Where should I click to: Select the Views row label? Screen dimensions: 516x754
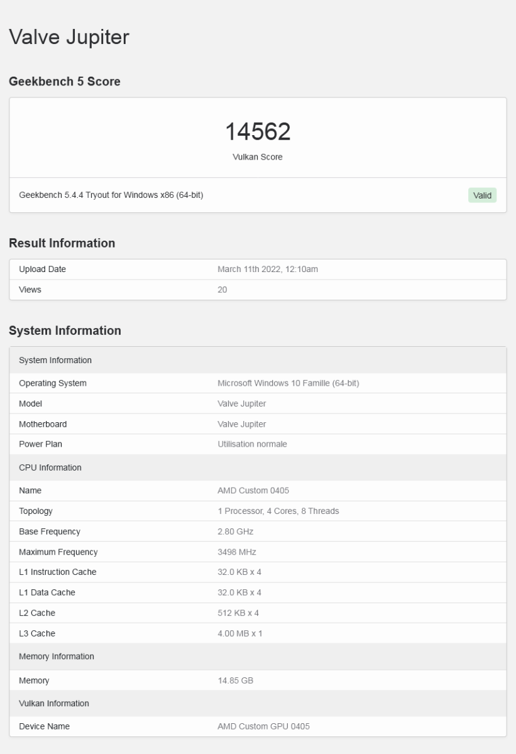(30, 290)
